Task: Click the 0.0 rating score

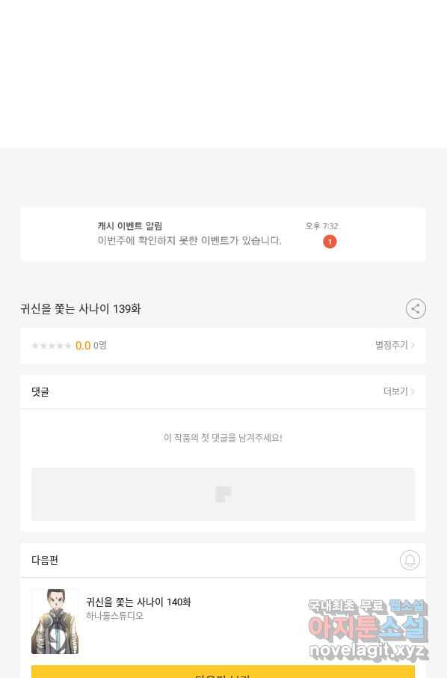Action: click(83, 346)
